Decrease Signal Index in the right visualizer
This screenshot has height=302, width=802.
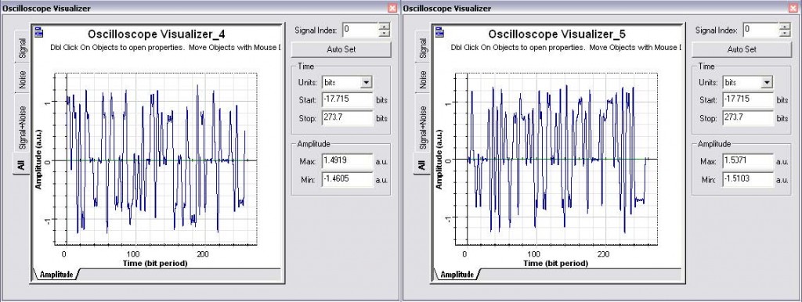[785, 33]
